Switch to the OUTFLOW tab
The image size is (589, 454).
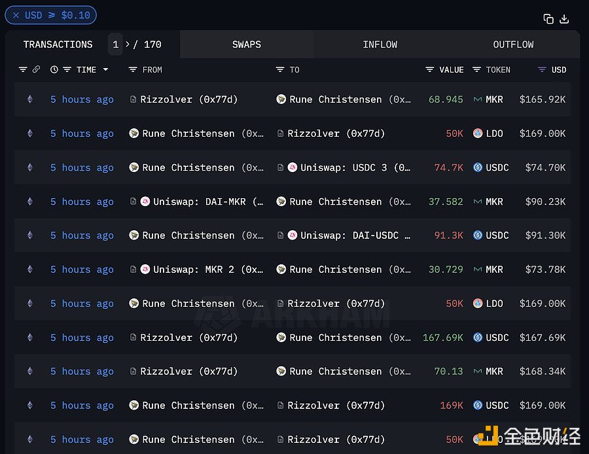(513, 44)
